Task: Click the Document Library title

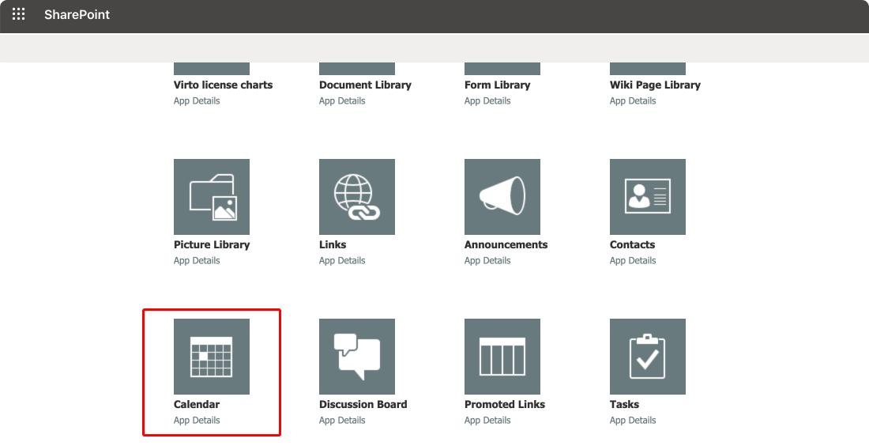Action: (365, 85)
